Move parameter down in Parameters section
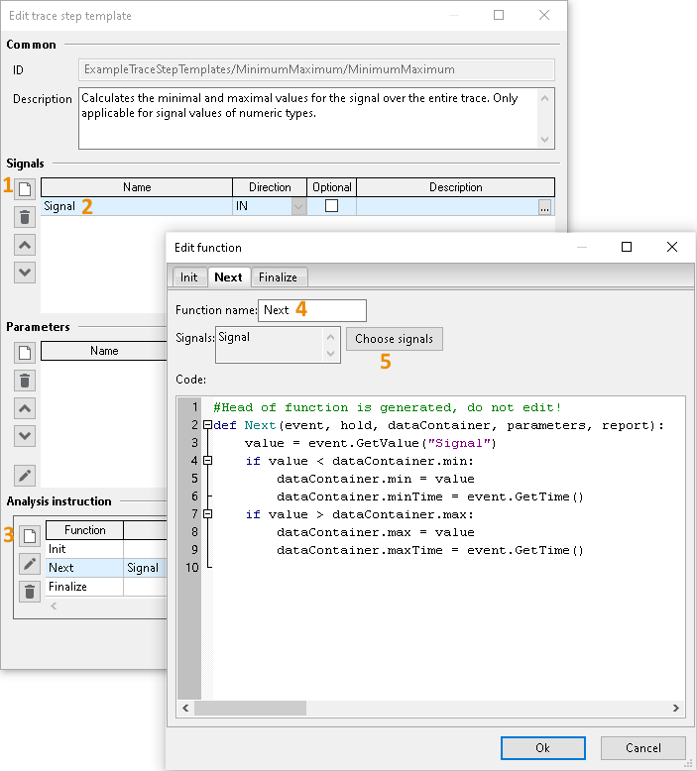Viewport: 697px width, 771px height. [25, 436]
